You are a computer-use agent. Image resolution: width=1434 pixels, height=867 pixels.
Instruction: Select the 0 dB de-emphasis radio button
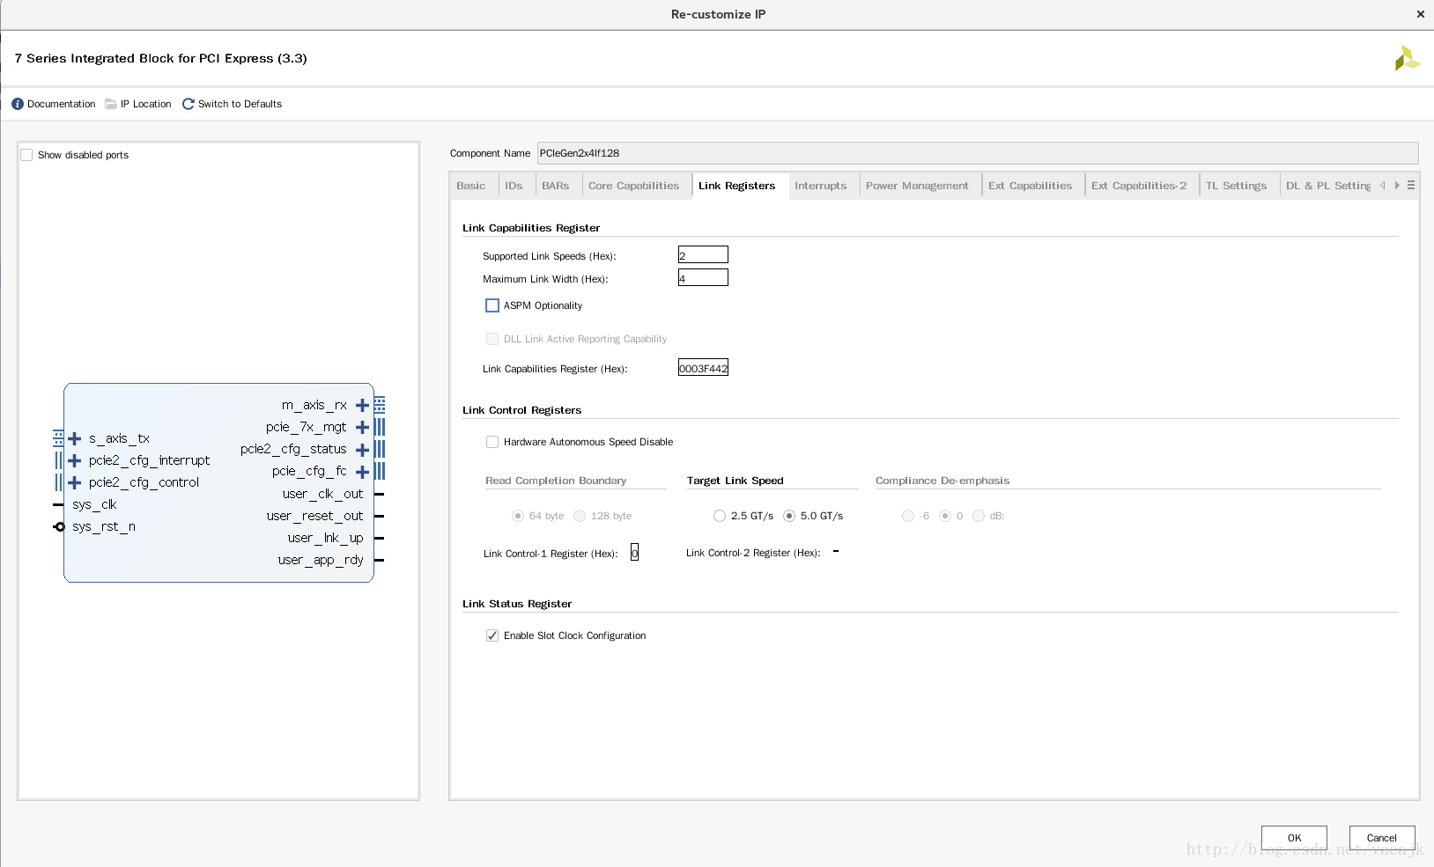(945, 516)
